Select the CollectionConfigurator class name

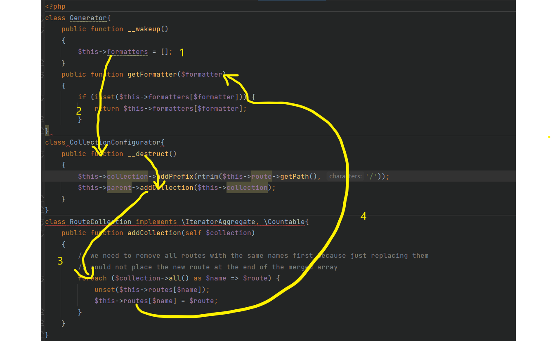coord(115,142)
